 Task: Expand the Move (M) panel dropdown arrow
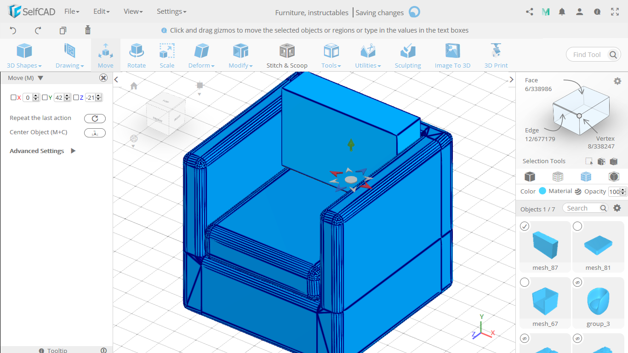click(x=40, y=78)
